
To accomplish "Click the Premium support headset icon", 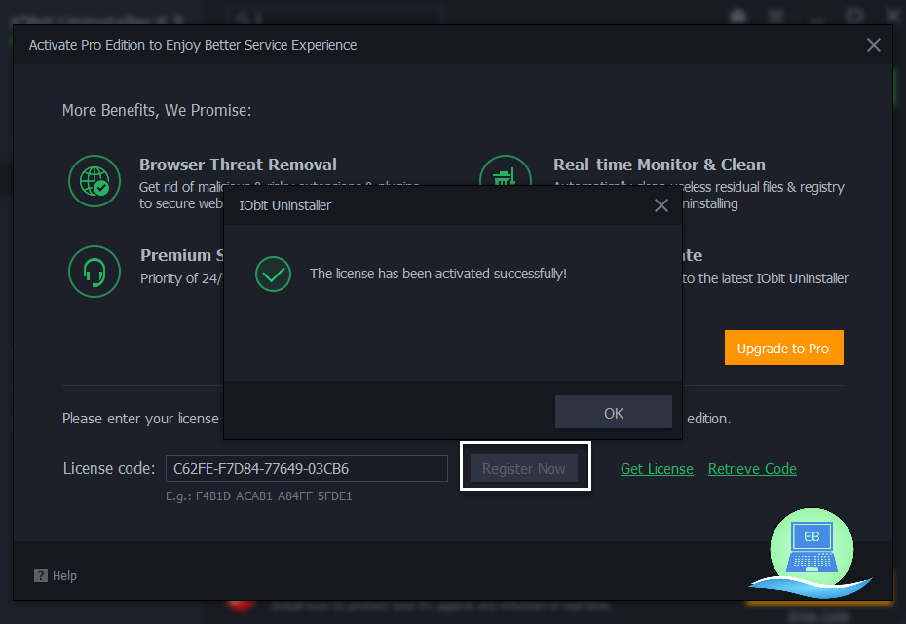I will pyautogui.click(x=94, y=272).
